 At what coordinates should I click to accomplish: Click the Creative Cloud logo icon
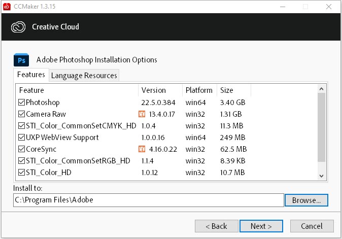pos(18,27)
